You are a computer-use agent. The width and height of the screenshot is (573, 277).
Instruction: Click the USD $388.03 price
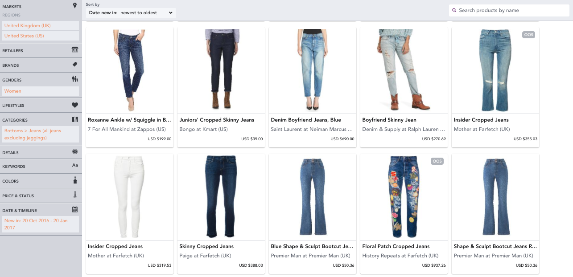click(x=251, y=265)
